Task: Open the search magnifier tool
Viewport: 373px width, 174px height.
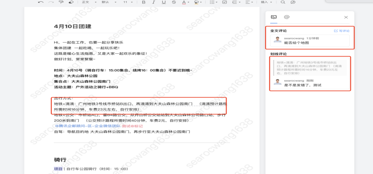Action: [x=283, y=2]
